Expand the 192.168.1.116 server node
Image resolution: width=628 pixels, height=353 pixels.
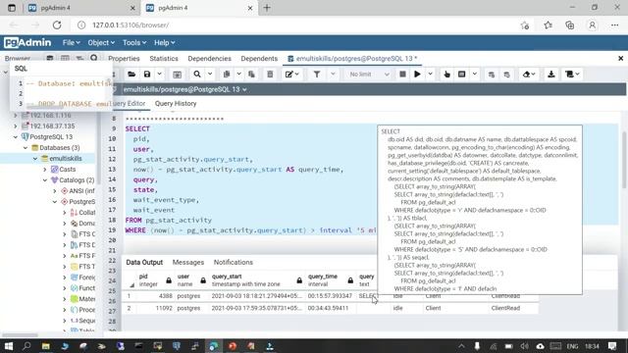16,116
